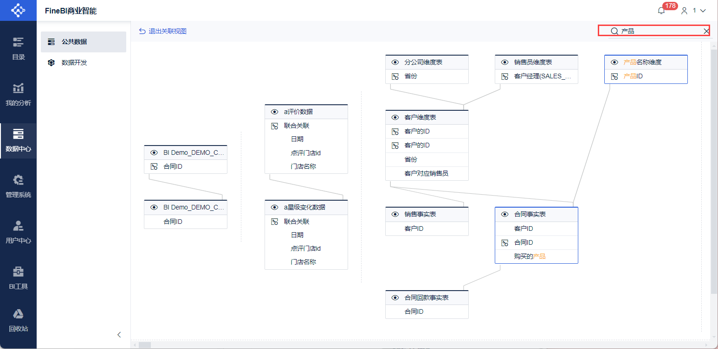
Task: Open the notification bell
Action: point(661,11)
